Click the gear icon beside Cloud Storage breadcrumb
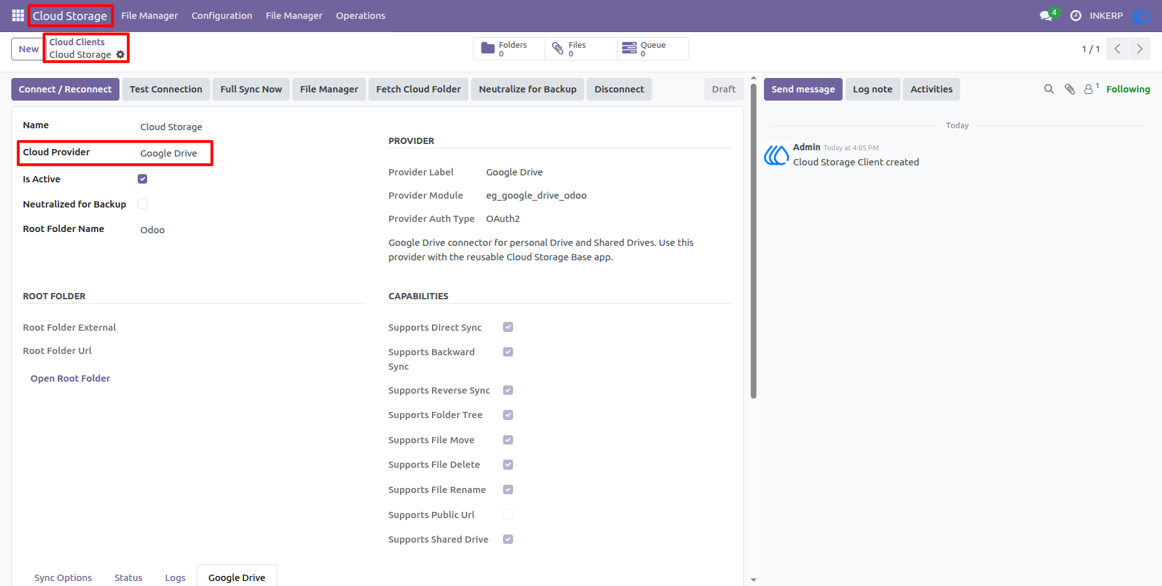 click(x=121, y=55)
